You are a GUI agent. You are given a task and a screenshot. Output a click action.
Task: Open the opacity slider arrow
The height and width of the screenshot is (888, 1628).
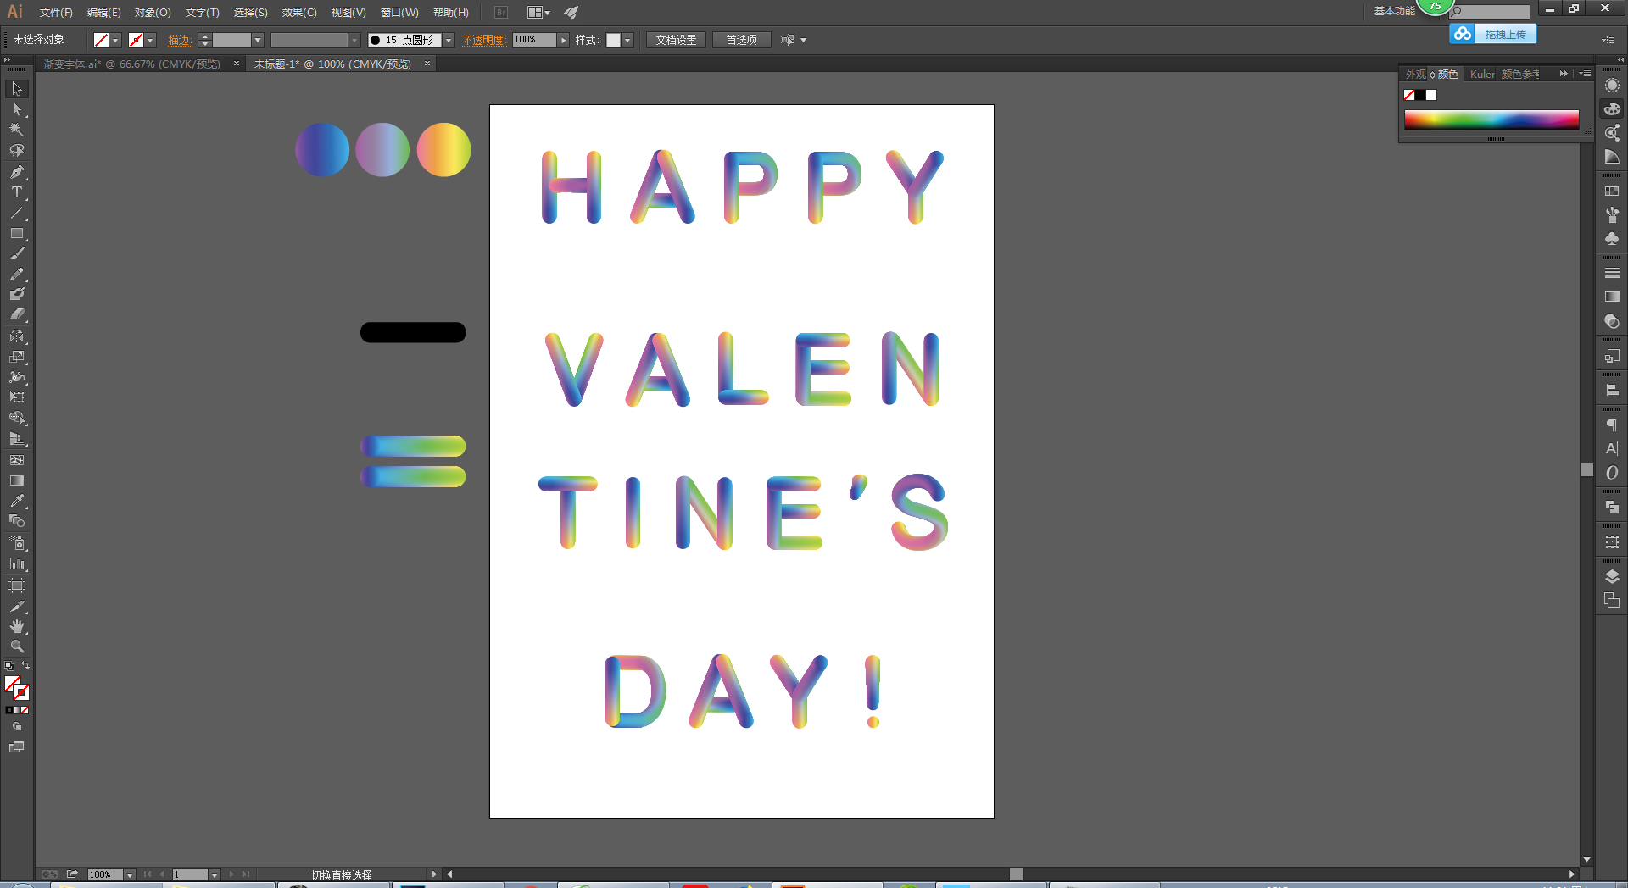tap(563, 41)
